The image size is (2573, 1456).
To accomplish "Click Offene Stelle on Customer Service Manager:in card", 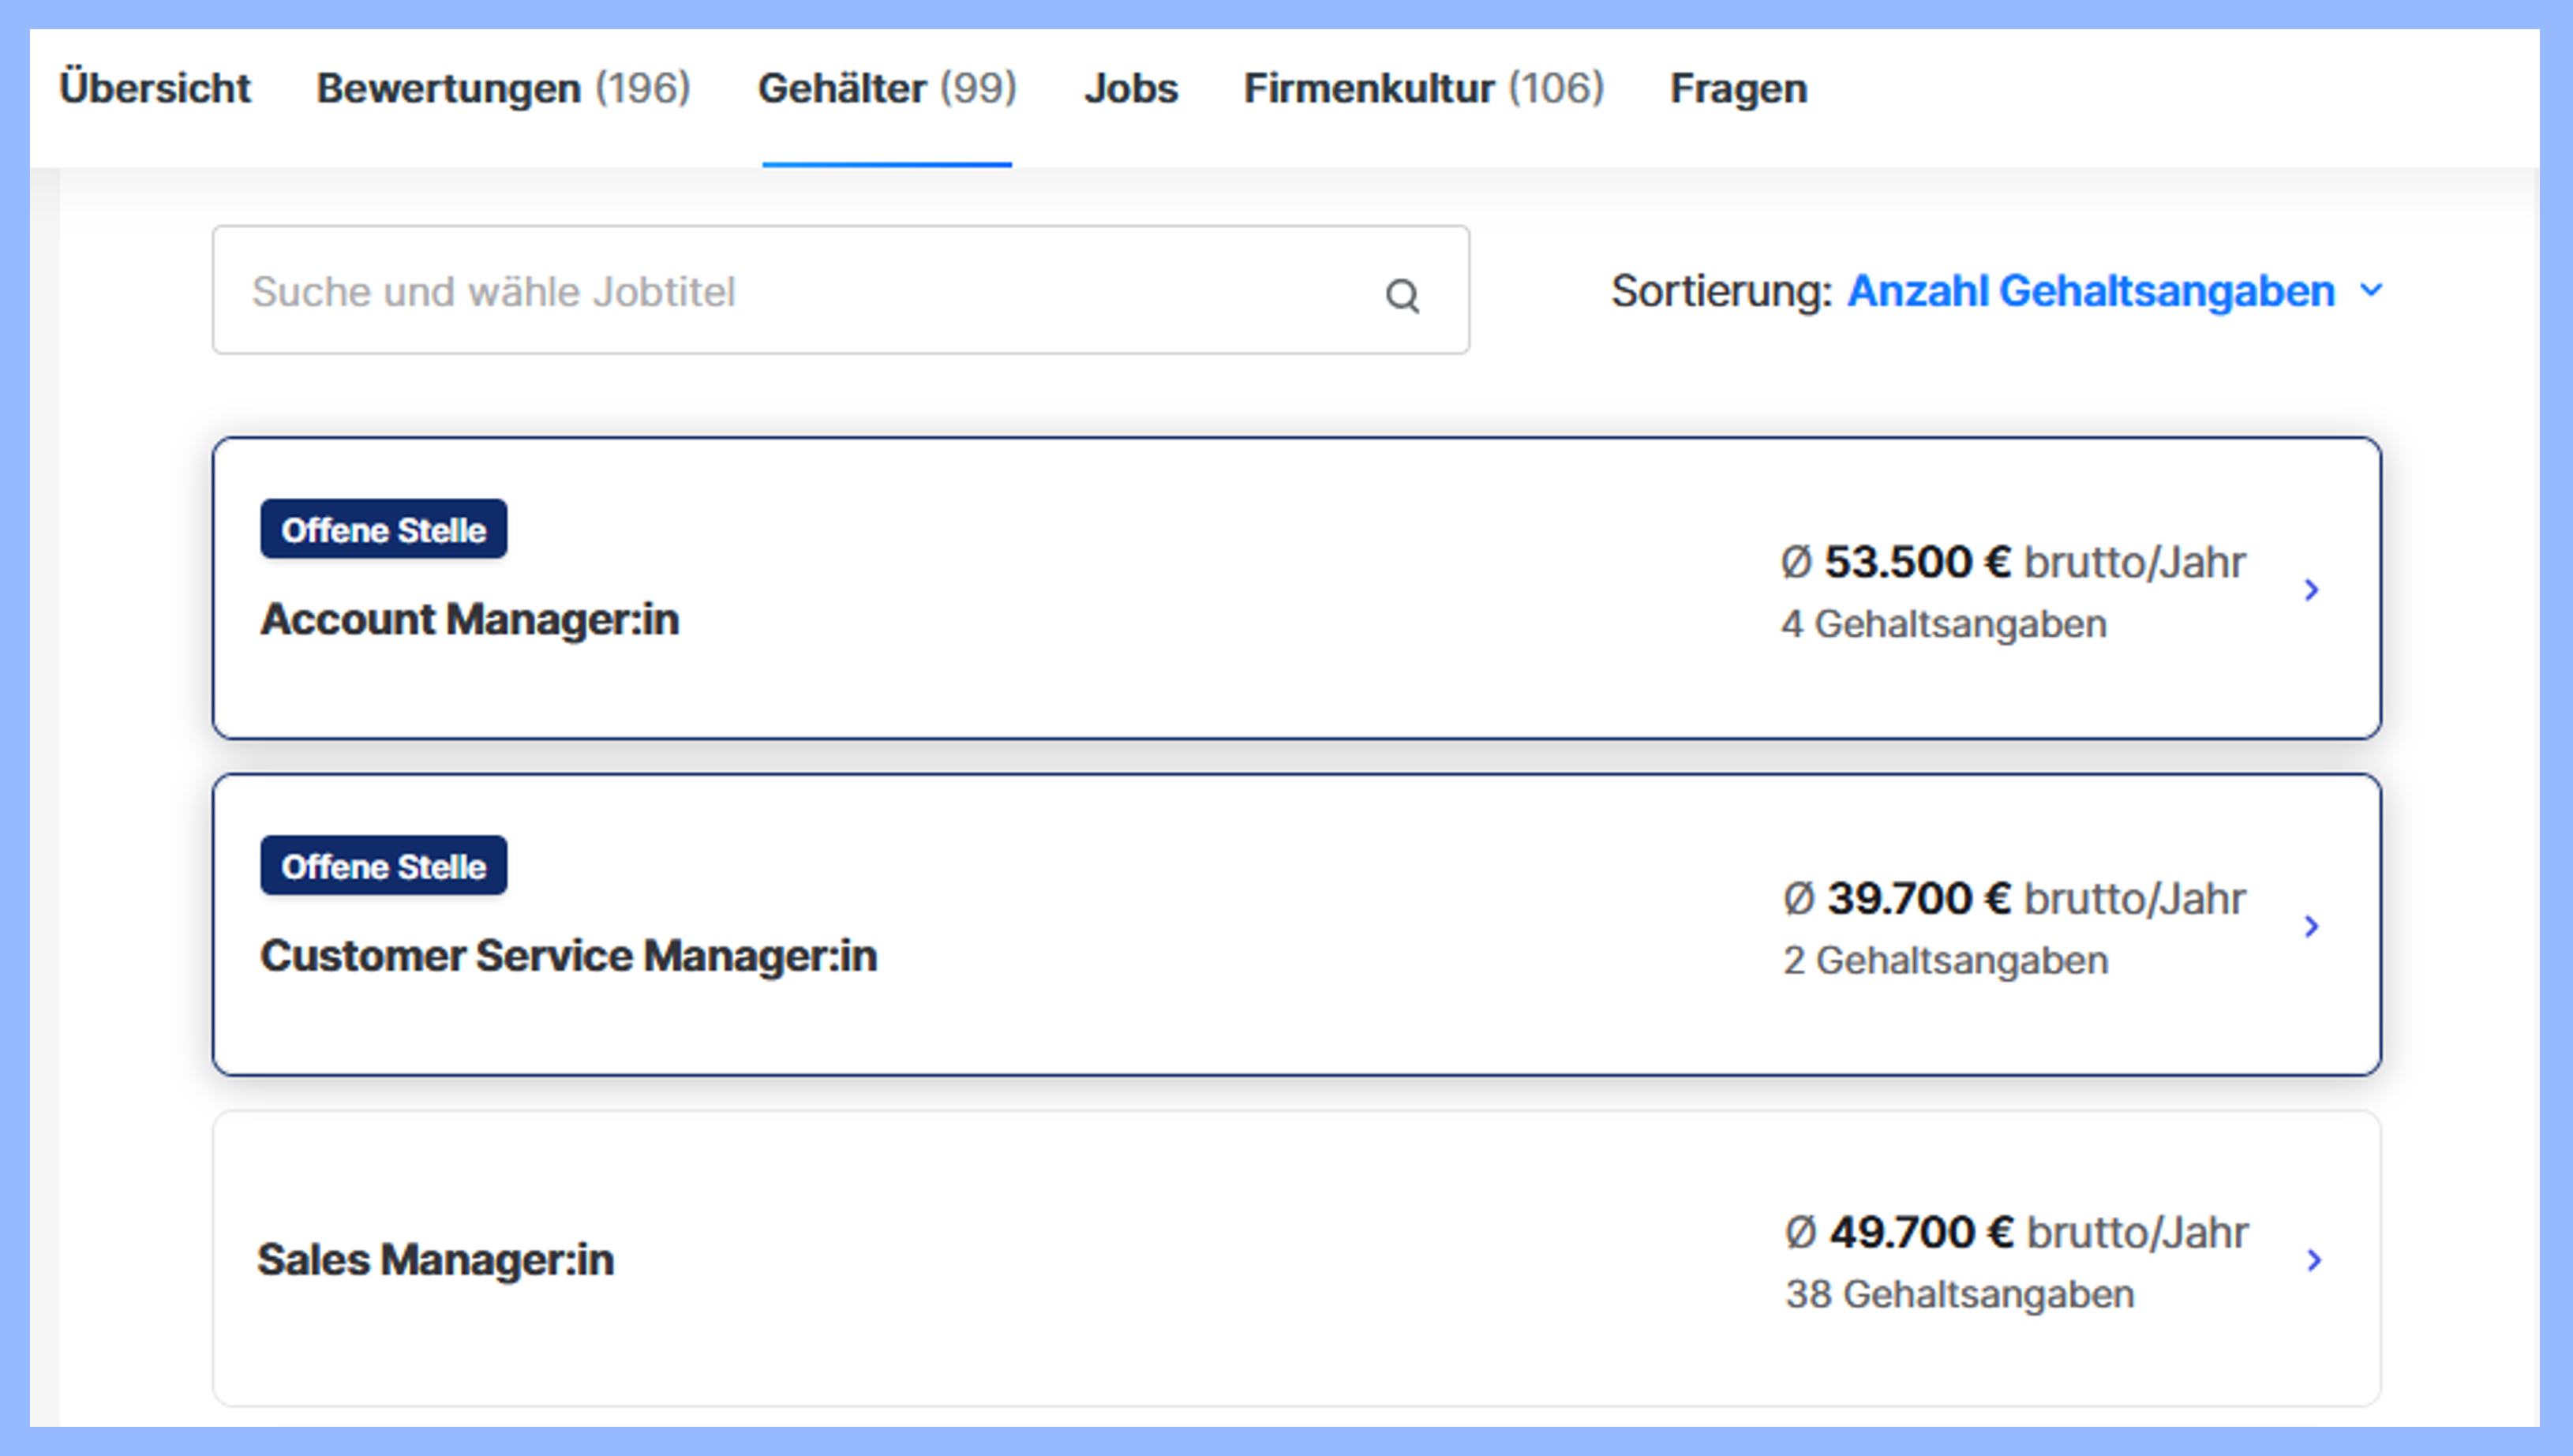I will (x=383, y=866).
